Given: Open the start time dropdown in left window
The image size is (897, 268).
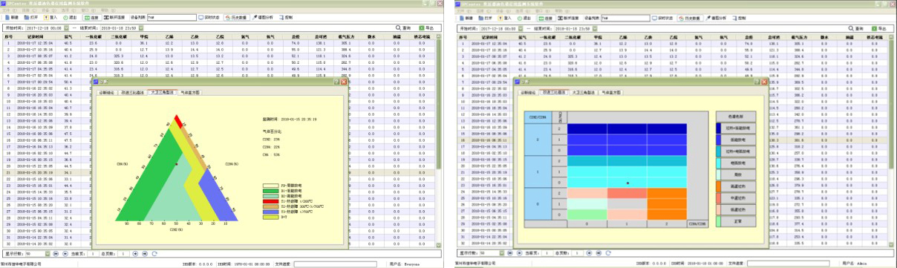Looking at the screenshot, I should pos(66,27).
